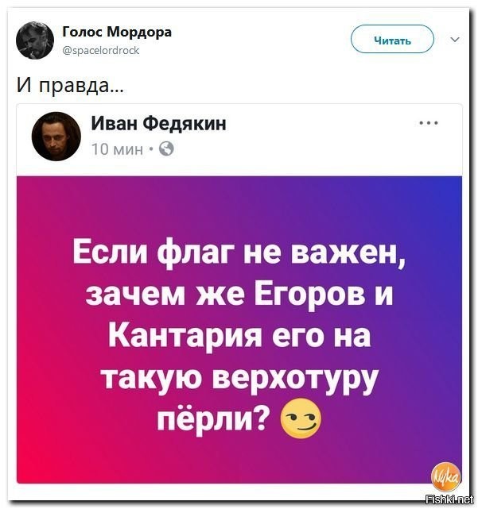Click the 10 мин timestamp
Image resolution: width=478 pixels, height=509 pixels.
tap(118, 149)
